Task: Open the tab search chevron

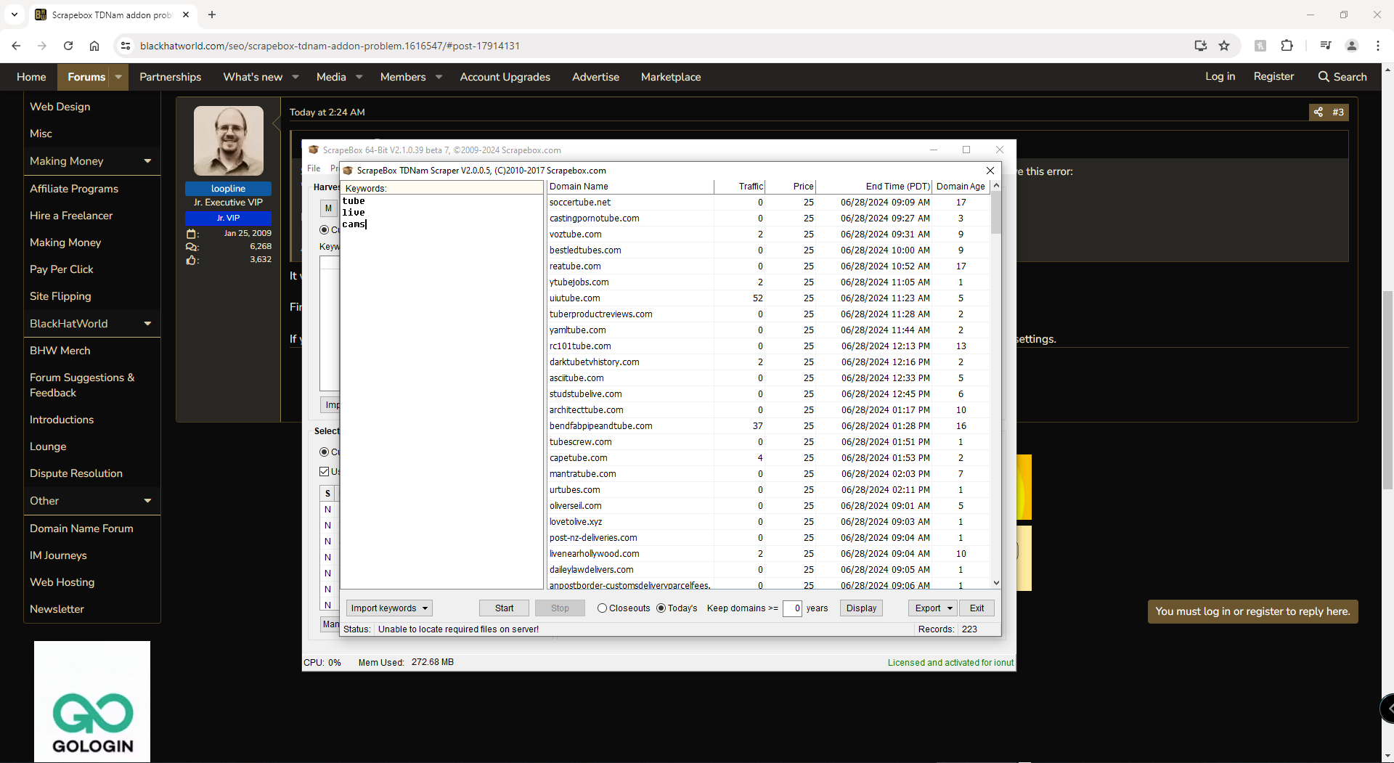Action: point(15,15)
